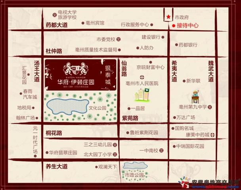
Task: Click the red dot beside 接待中心
Action: tap(174, 26)
